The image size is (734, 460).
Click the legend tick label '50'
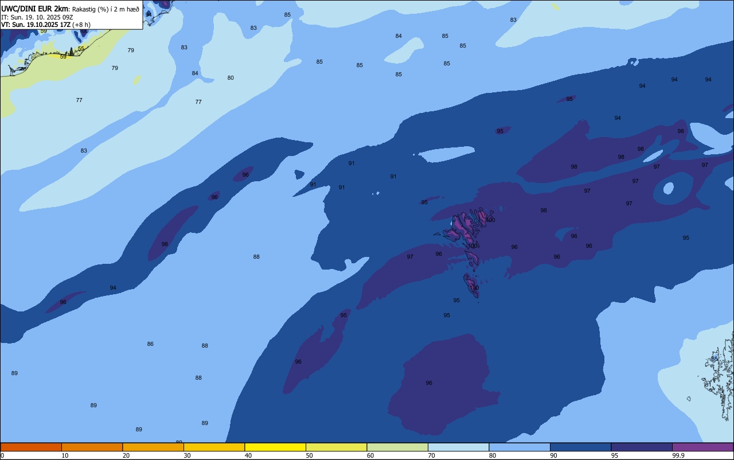[x=309, y=455]
